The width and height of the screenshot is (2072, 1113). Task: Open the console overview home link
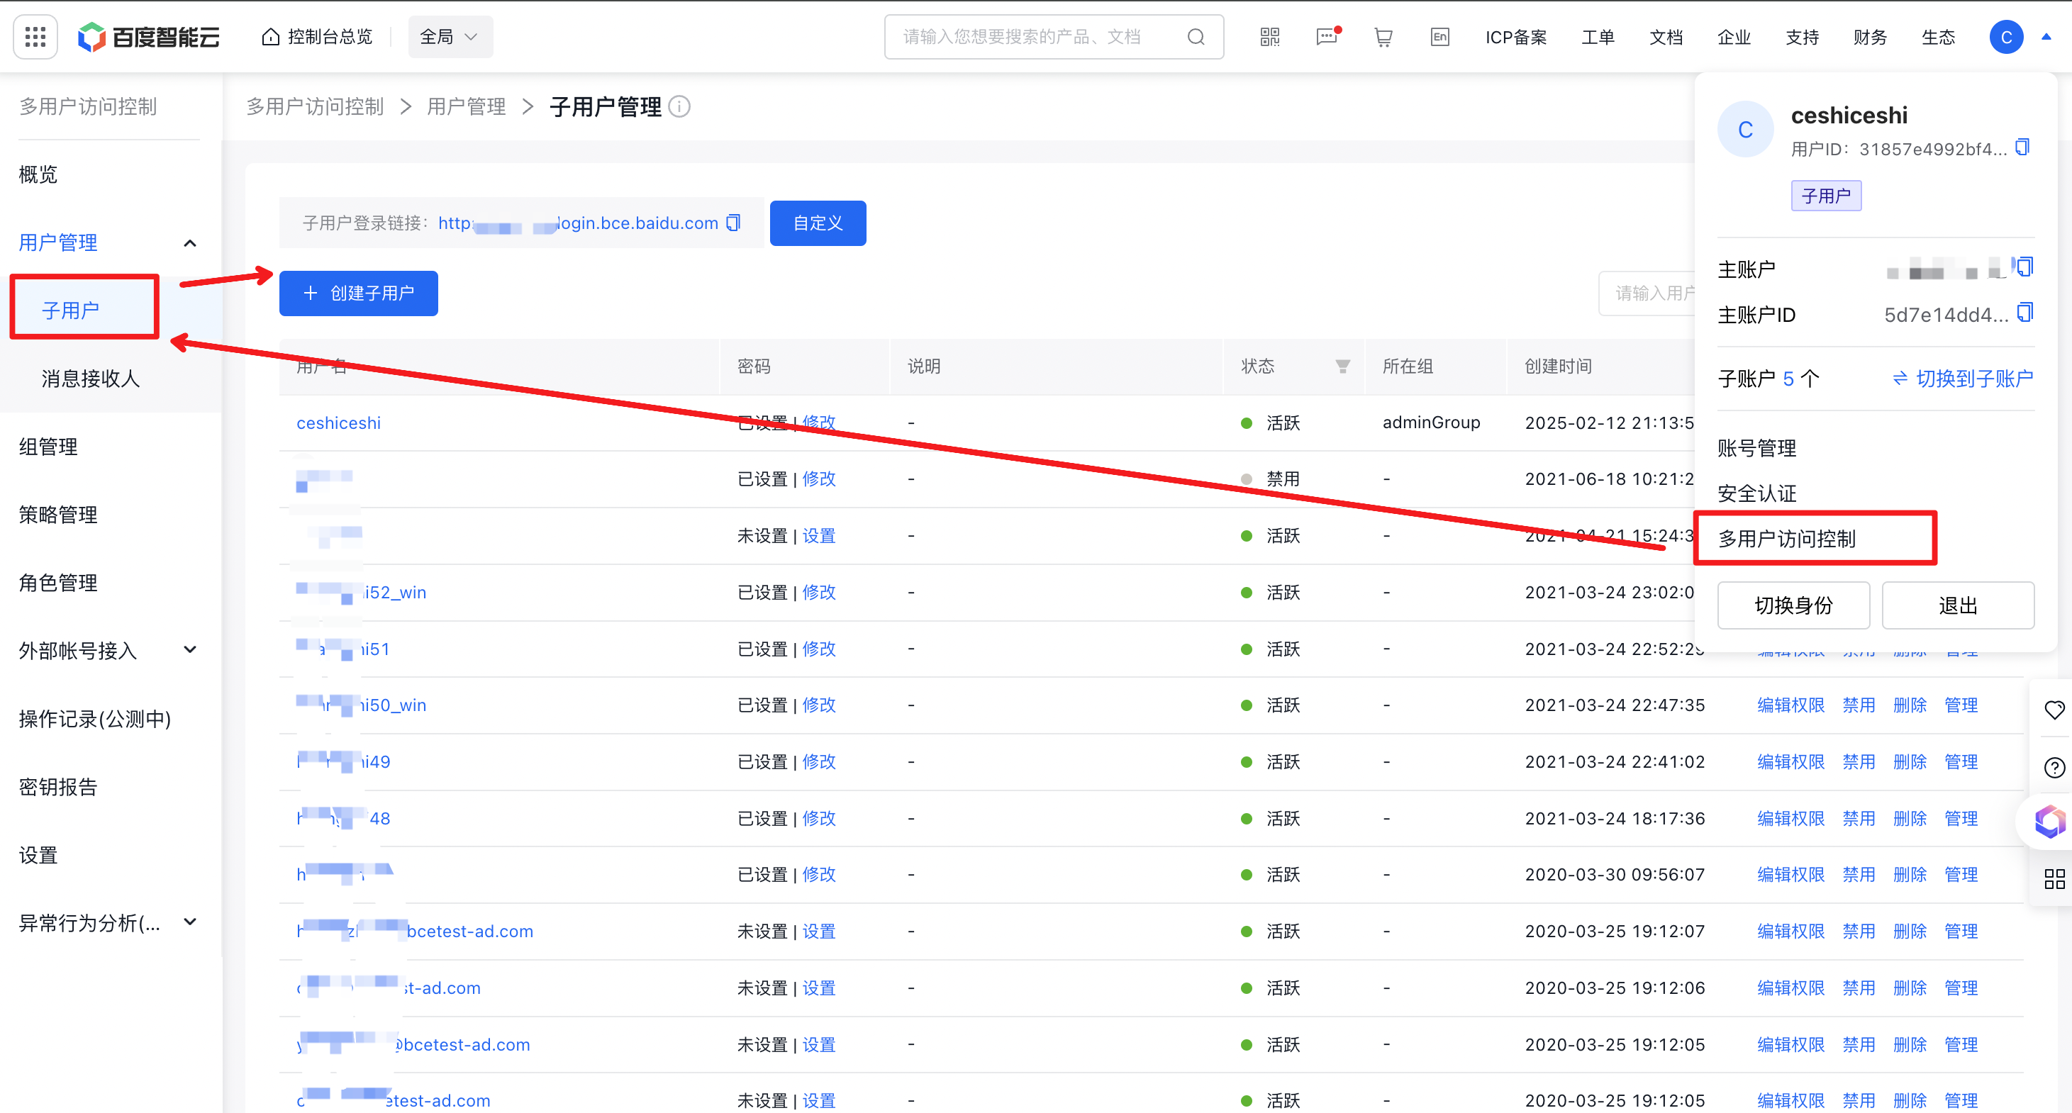pos(317,37)
